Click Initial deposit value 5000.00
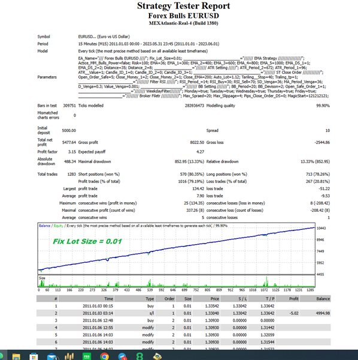Viewport: 358px width, 360px height. pos(69,130)
